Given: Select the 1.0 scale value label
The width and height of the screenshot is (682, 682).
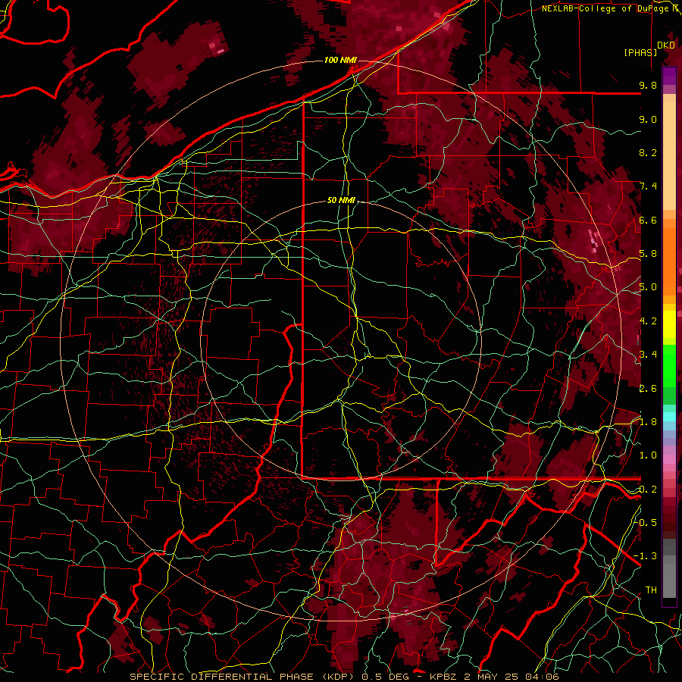Looking at the screenshot, I should 648,455.
